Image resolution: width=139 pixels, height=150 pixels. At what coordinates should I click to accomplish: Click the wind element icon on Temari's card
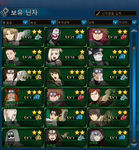click(38, 37)
